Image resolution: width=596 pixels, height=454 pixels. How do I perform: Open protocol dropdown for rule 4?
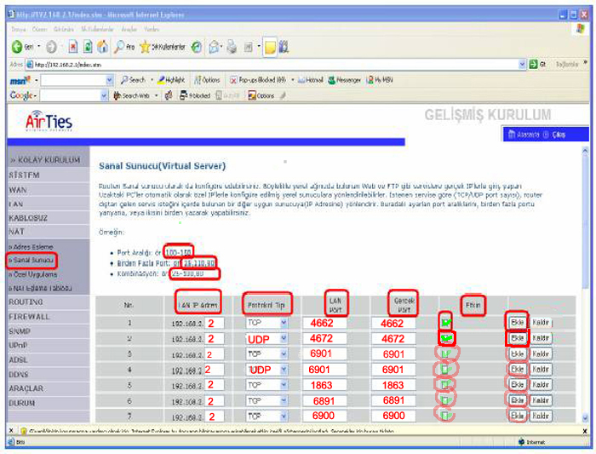click(x=284, y=370)
